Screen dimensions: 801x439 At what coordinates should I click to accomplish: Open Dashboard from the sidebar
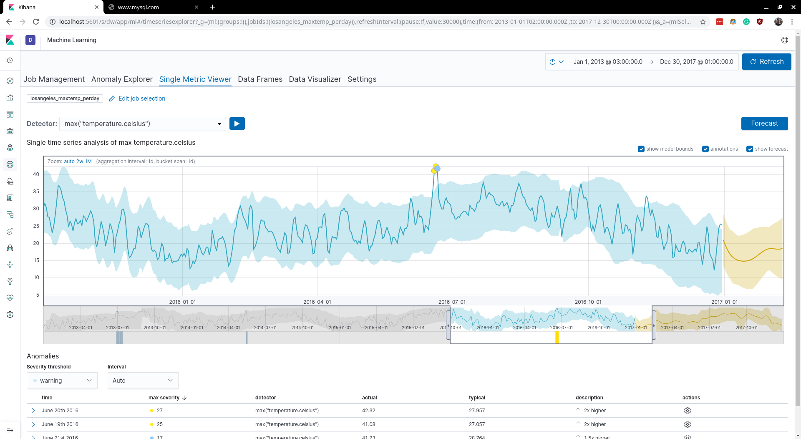tap(10, 114)
